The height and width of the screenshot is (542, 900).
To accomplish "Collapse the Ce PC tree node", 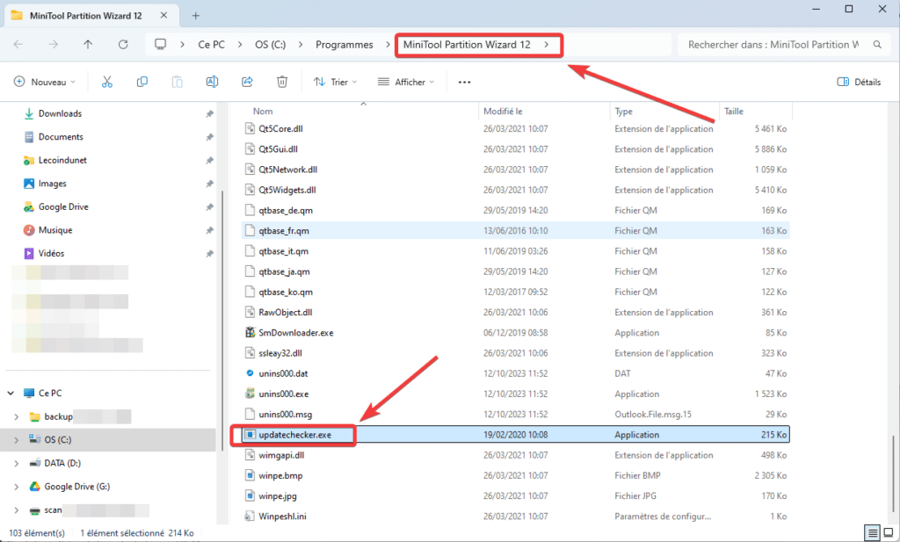I will pos(11,393).
